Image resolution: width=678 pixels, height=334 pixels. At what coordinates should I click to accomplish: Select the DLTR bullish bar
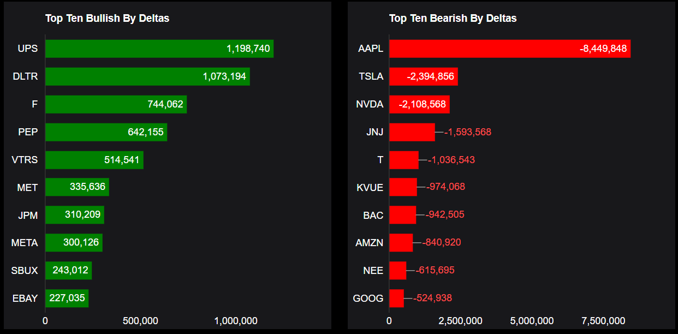pos(147,76)
